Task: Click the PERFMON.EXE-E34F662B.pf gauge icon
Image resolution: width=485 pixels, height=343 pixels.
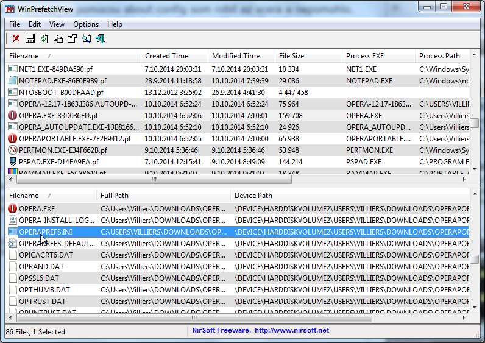Action: pos(12,150)
